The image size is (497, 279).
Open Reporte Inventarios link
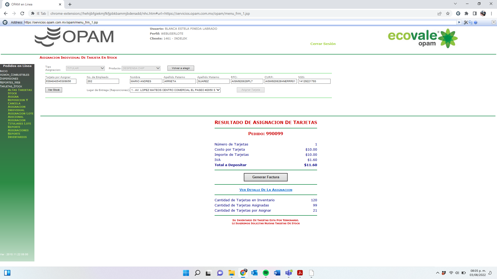[17, 135]
